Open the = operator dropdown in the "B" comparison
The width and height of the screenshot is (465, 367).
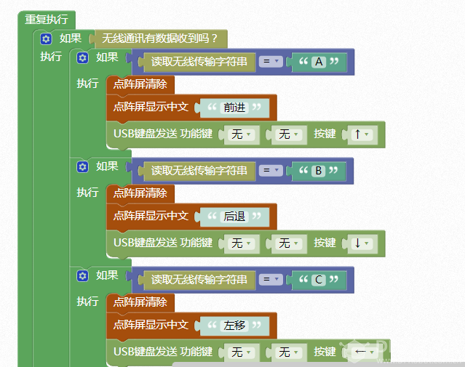tap(271, 170)
